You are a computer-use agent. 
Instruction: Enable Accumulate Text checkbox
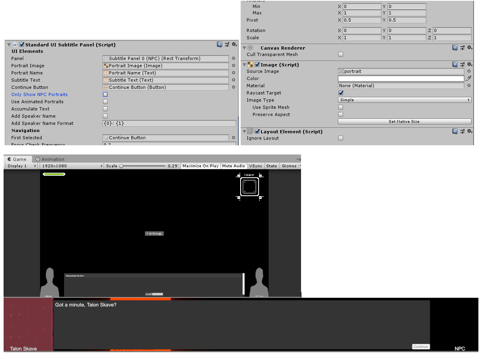point(105,109)
